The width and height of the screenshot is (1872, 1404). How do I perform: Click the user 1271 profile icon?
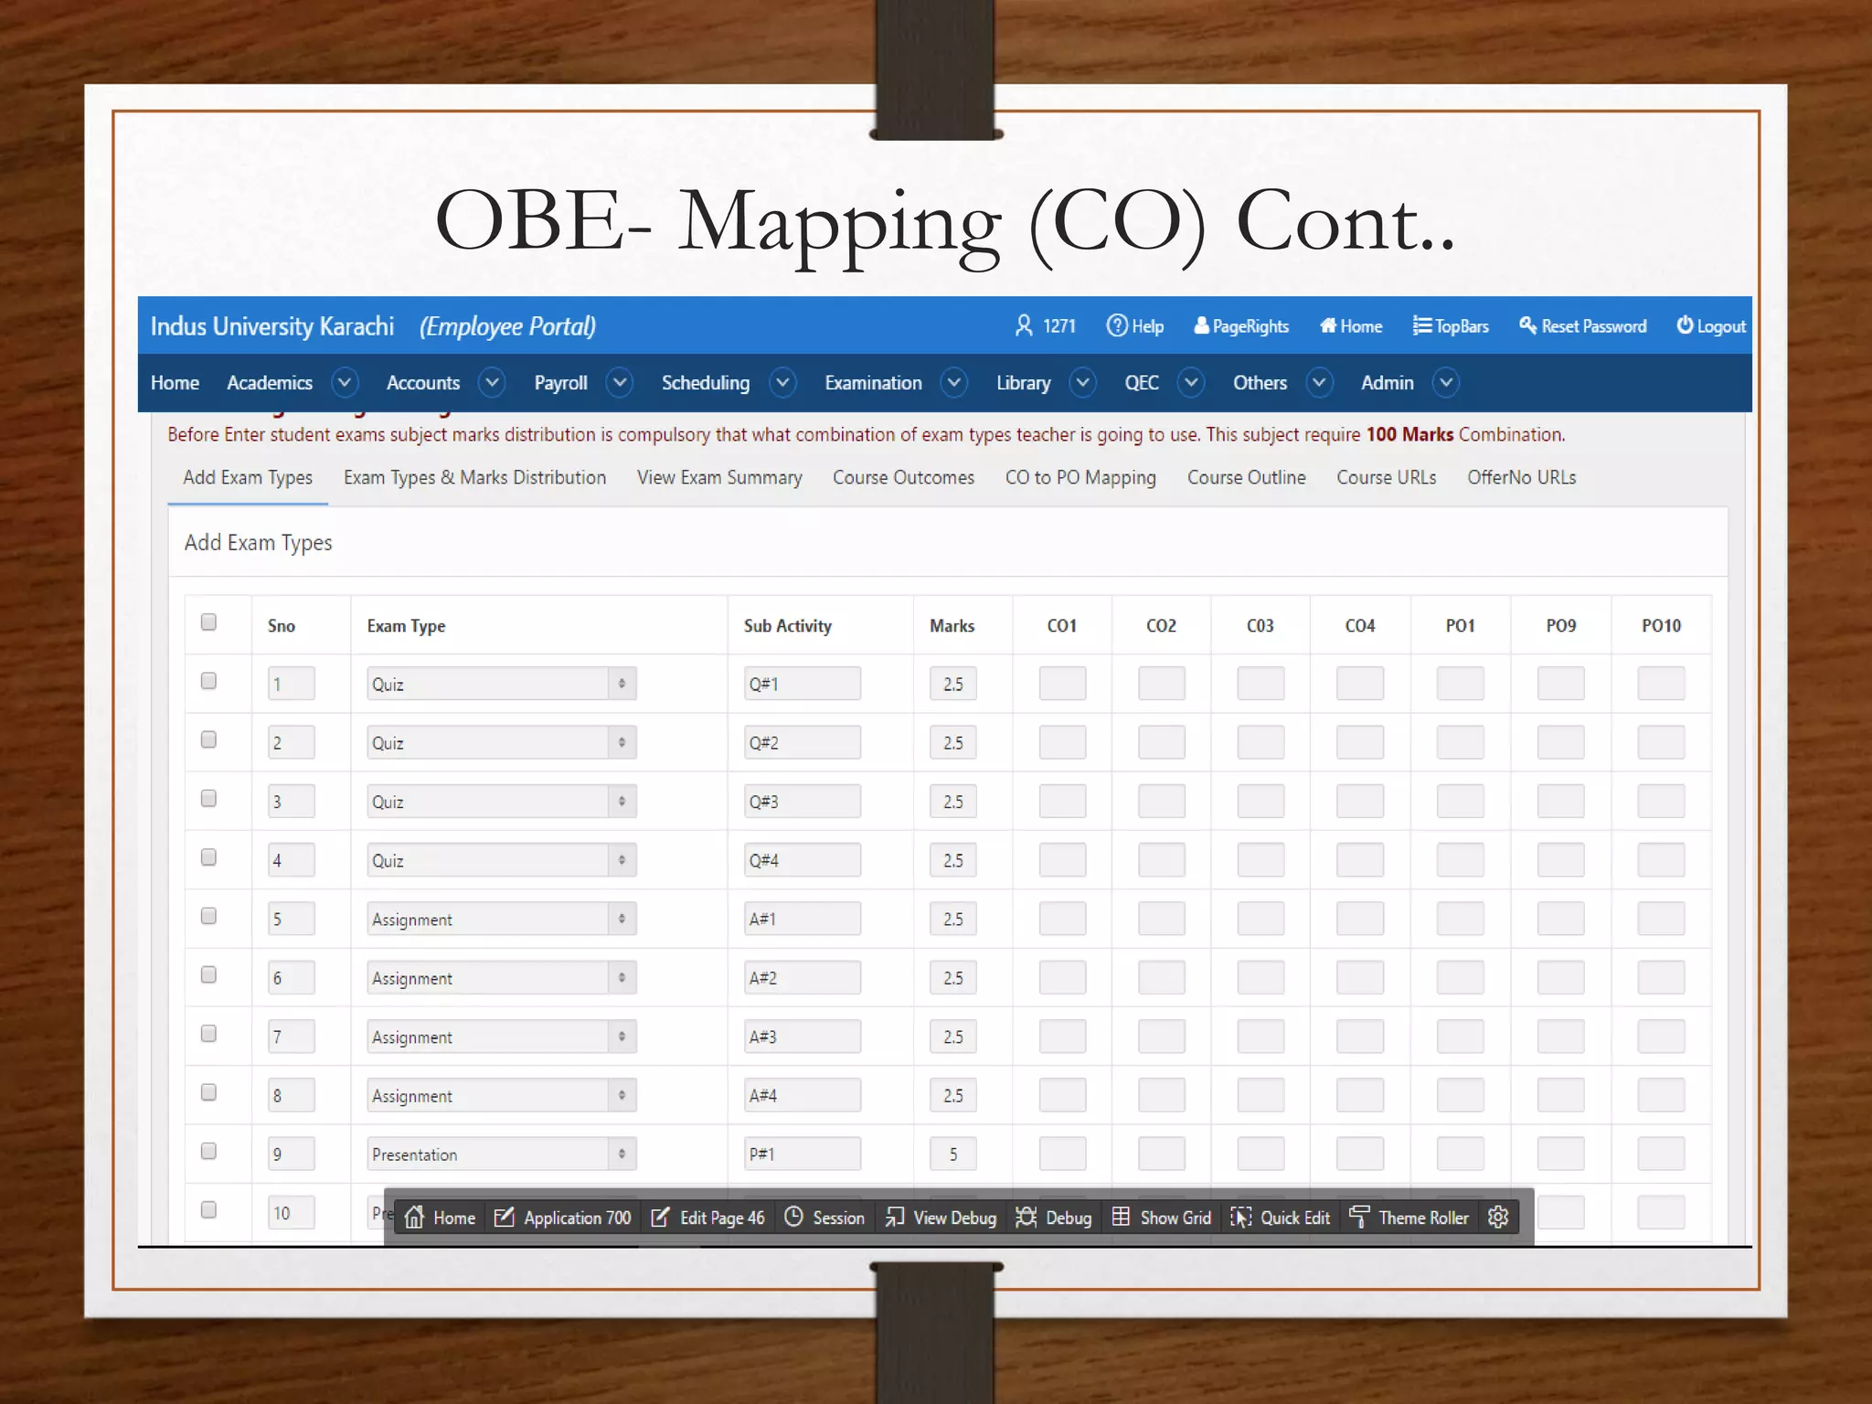tap(1024, 325)
